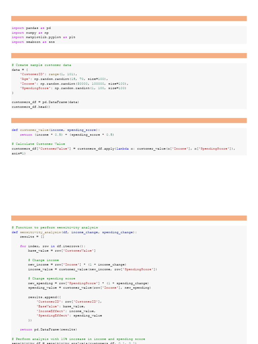Click the '# Change spending score' comment
Image resolution: width=258 pixels, height=344 pixels.
[x=52, y=278]
